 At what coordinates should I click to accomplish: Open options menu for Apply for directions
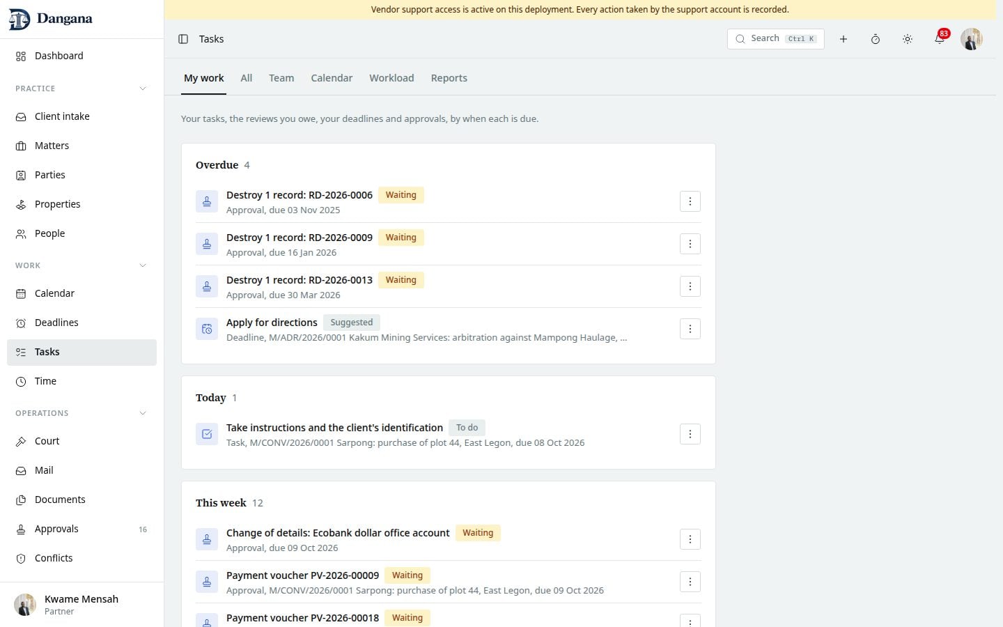(690, 329)
